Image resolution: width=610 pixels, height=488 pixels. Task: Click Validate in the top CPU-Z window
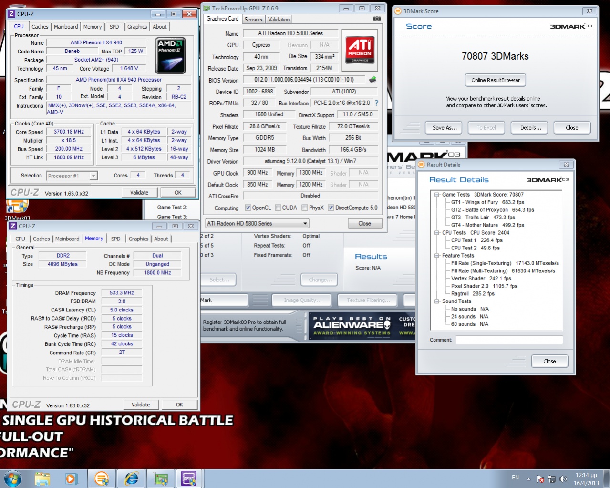(x=139, y=193)
